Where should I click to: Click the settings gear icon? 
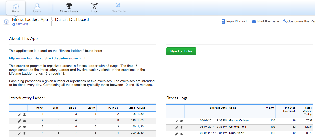point(14,25)
